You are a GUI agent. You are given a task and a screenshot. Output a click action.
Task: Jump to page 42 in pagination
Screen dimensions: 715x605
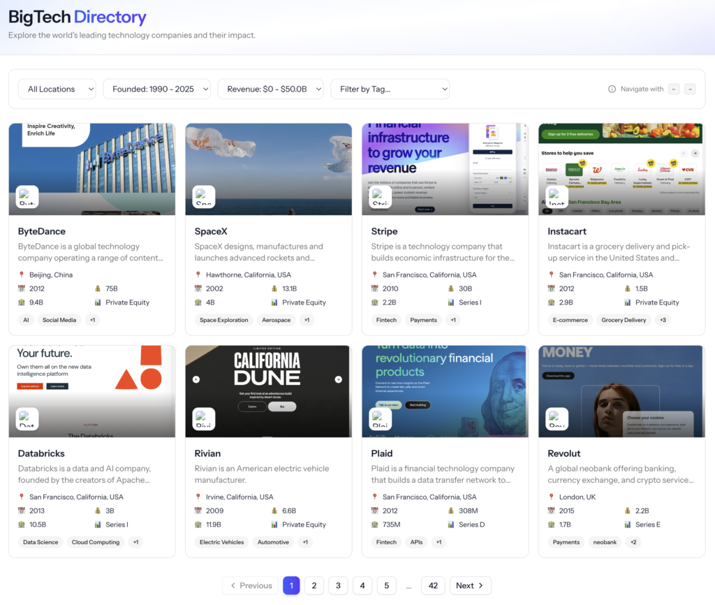click(433, 585)
